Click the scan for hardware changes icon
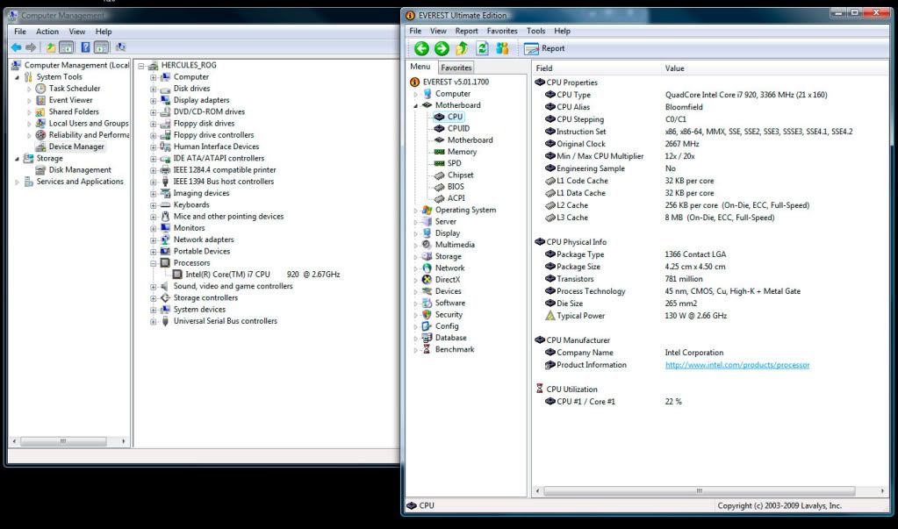Viewport: 898px width, 529px height. pos(120,47)
